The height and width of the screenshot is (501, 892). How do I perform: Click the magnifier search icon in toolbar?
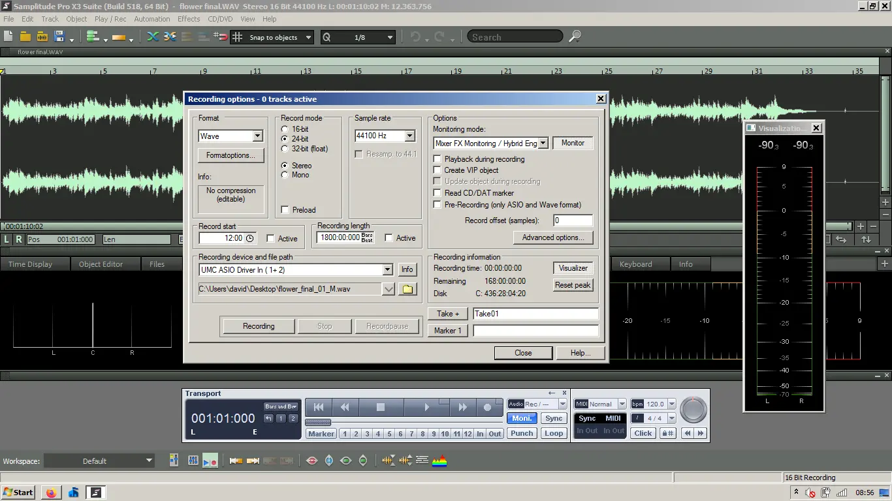575,37
